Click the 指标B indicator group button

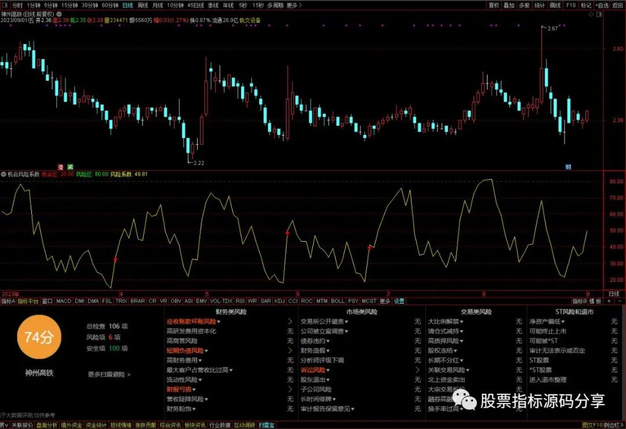(x=580, y=301)
